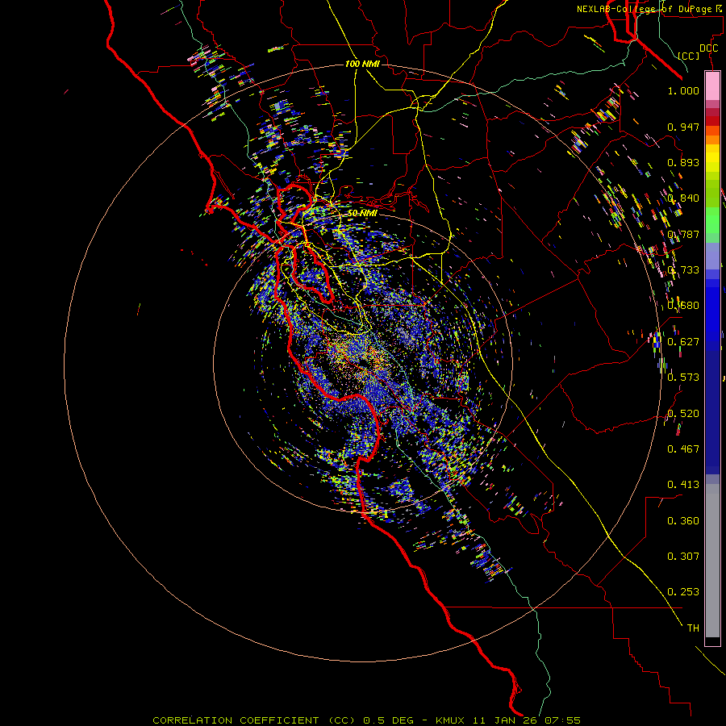Click the 0.253 color scale value
This screenshot has height=726, width=726.
tap(683, 592)
